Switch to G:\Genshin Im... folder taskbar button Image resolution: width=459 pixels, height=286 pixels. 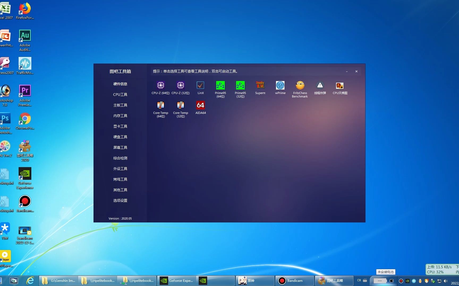pos(58,281)
